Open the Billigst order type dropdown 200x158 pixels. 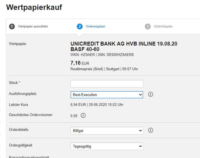click(x=107, y=131)
